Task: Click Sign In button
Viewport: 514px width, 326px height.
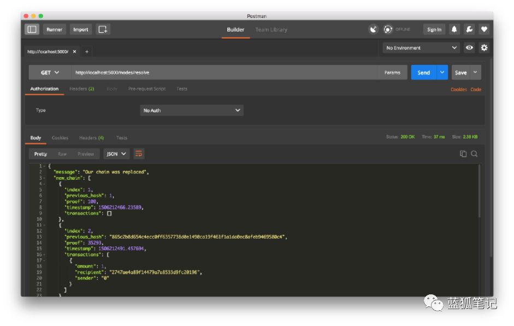Action: pyautogui.click(x=434, y=29)
